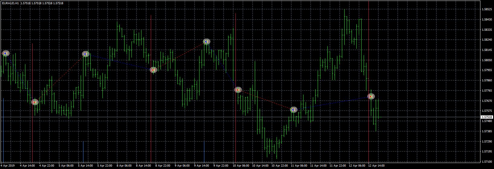Click the 12 Apr 14:00 time label
The image size is (494, 169).
click(x=376, y=166)
